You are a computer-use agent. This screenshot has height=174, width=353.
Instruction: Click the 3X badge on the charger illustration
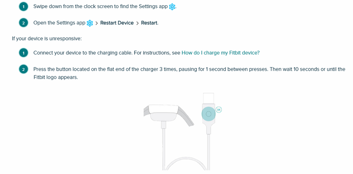[x=219, y=110]
